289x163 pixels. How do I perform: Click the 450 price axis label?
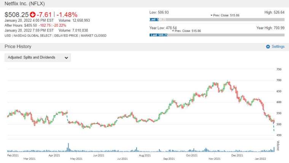click(279, 135)
